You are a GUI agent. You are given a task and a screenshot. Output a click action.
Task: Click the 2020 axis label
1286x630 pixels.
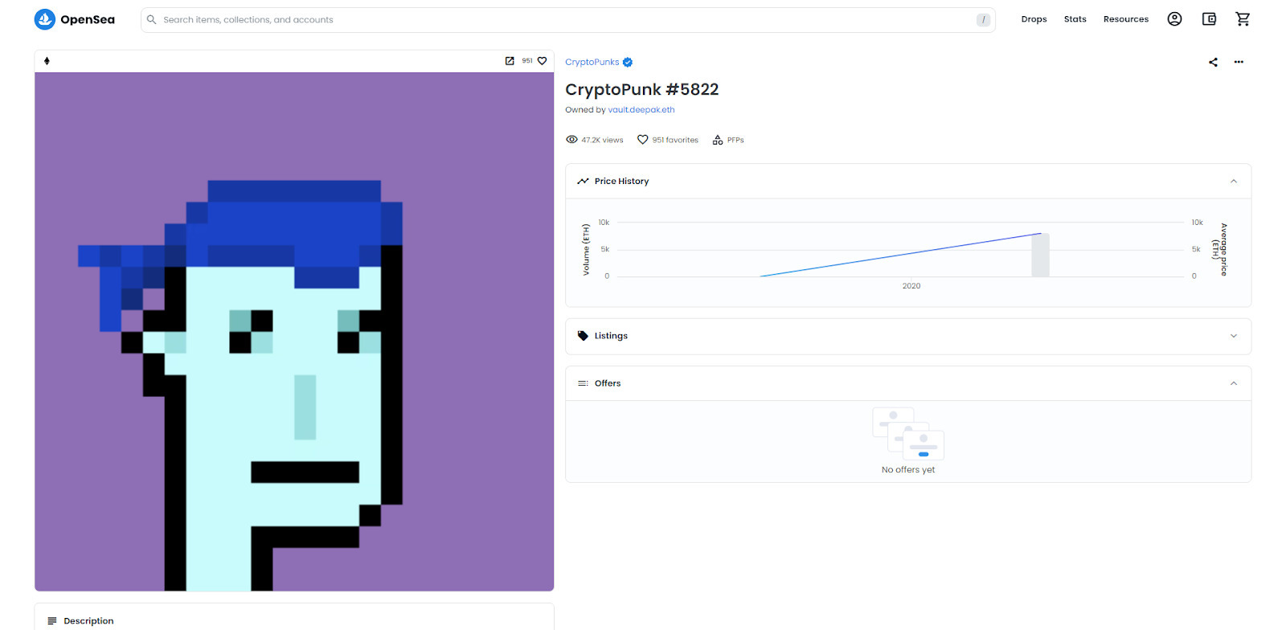tap(911, 286)
